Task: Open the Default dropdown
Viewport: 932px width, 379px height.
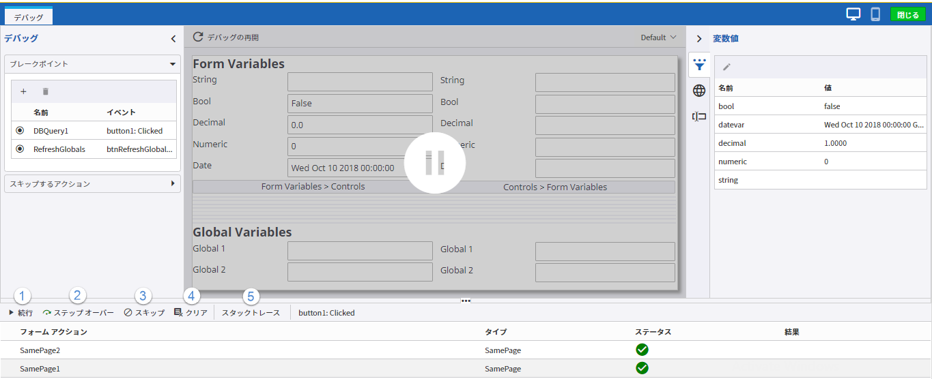Action: click(658, 37)
